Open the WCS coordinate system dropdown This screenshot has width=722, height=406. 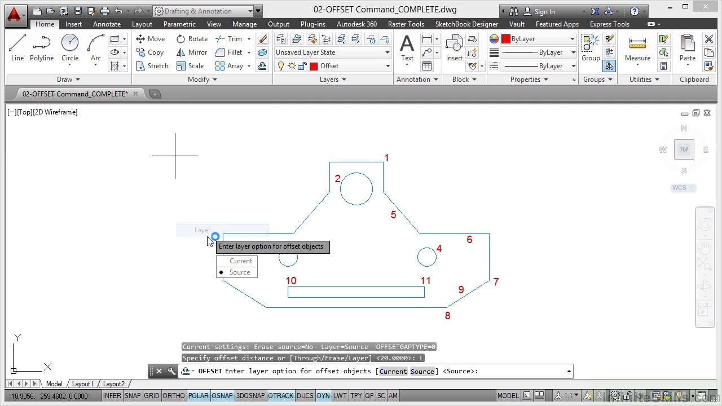(x=683, y=188)
